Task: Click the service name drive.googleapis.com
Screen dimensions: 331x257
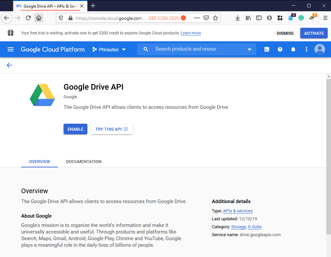Action: click(260, 235)
